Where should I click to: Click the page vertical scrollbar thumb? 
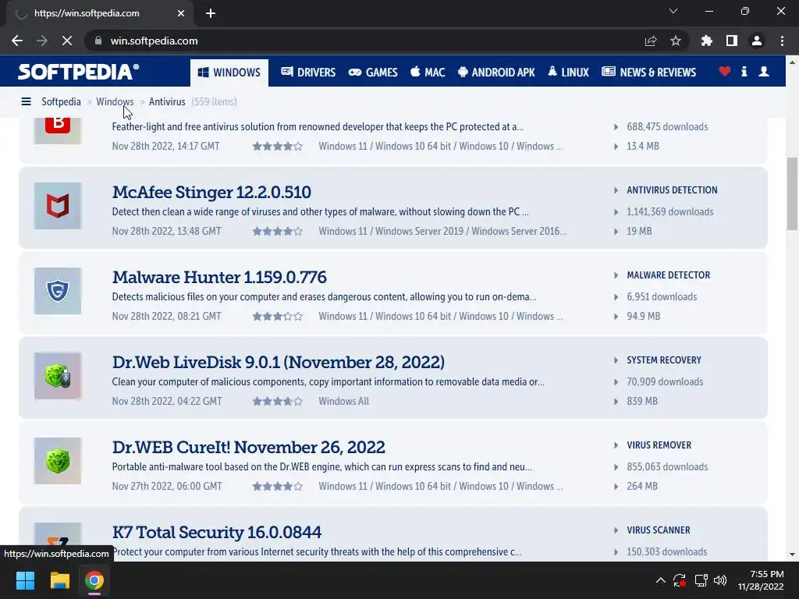792,193
